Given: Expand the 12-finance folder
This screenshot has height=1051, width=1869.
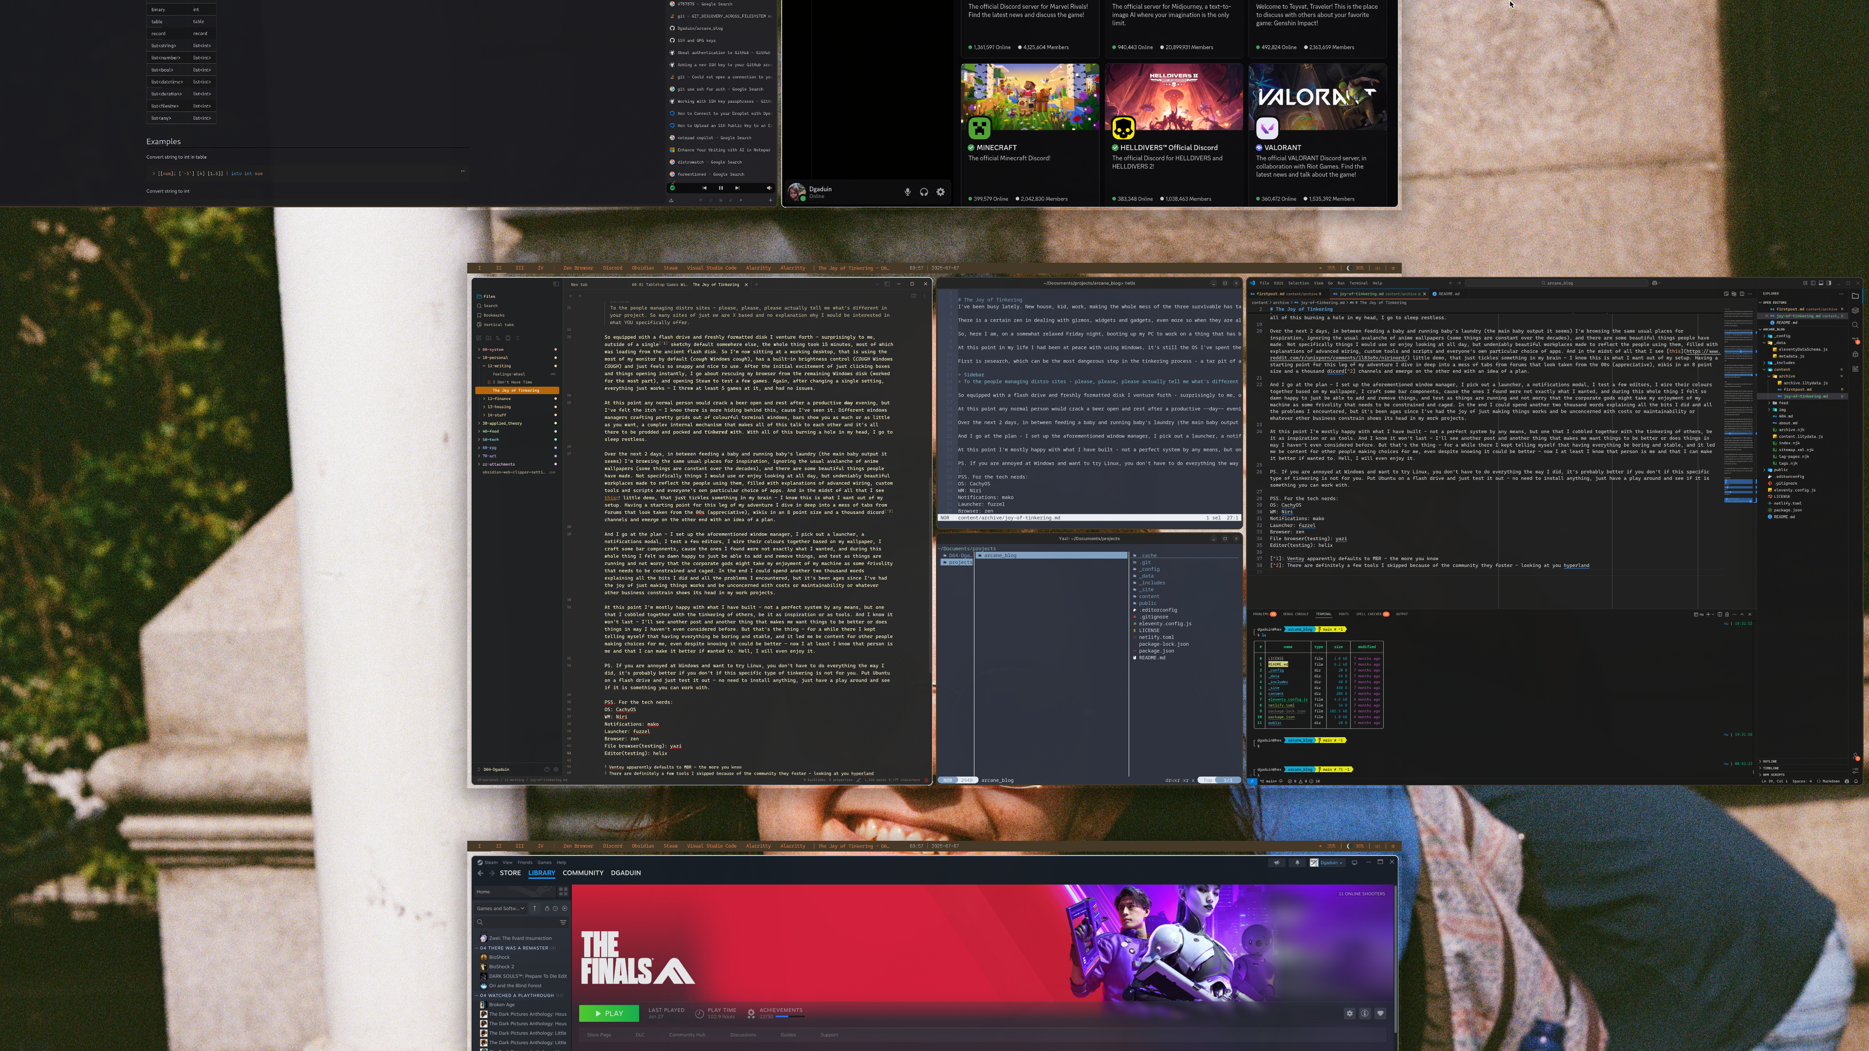Looking at the screenshot, I should 498,398.
